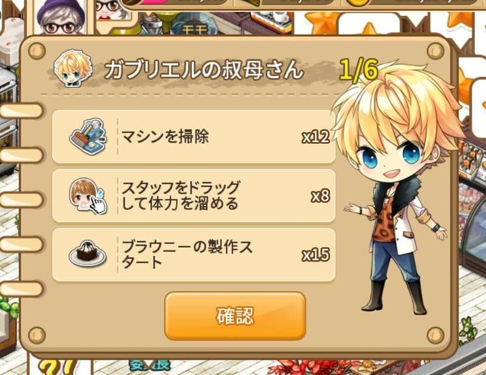Select the machine cleaning brush icon
The image size is (486, 375).
pos(88,137)
